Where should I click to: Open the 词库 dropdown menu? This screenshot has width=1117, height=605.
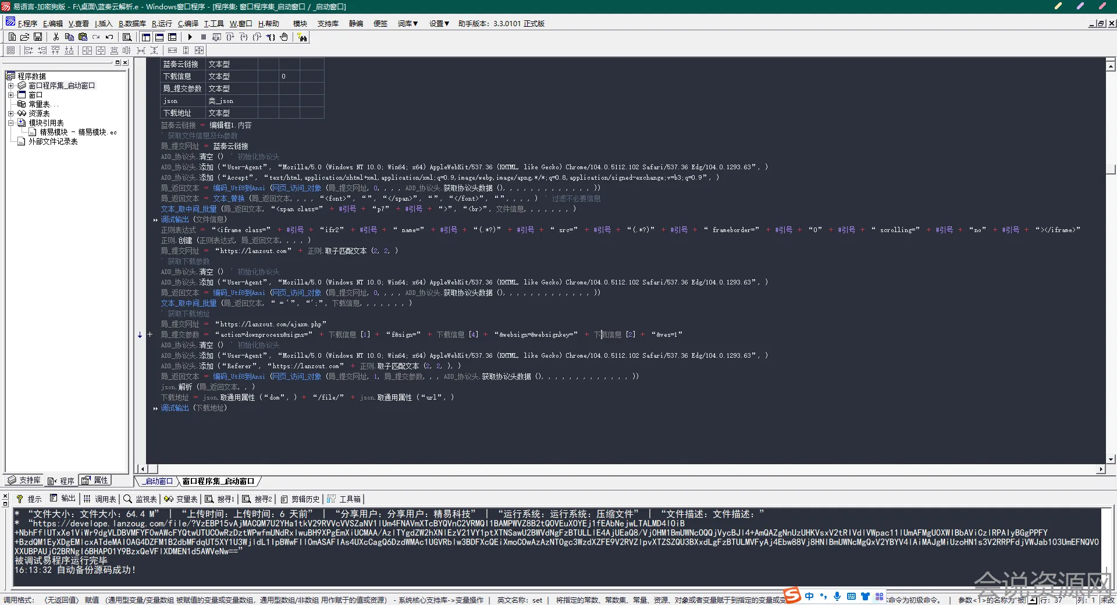tap(407, 24)
